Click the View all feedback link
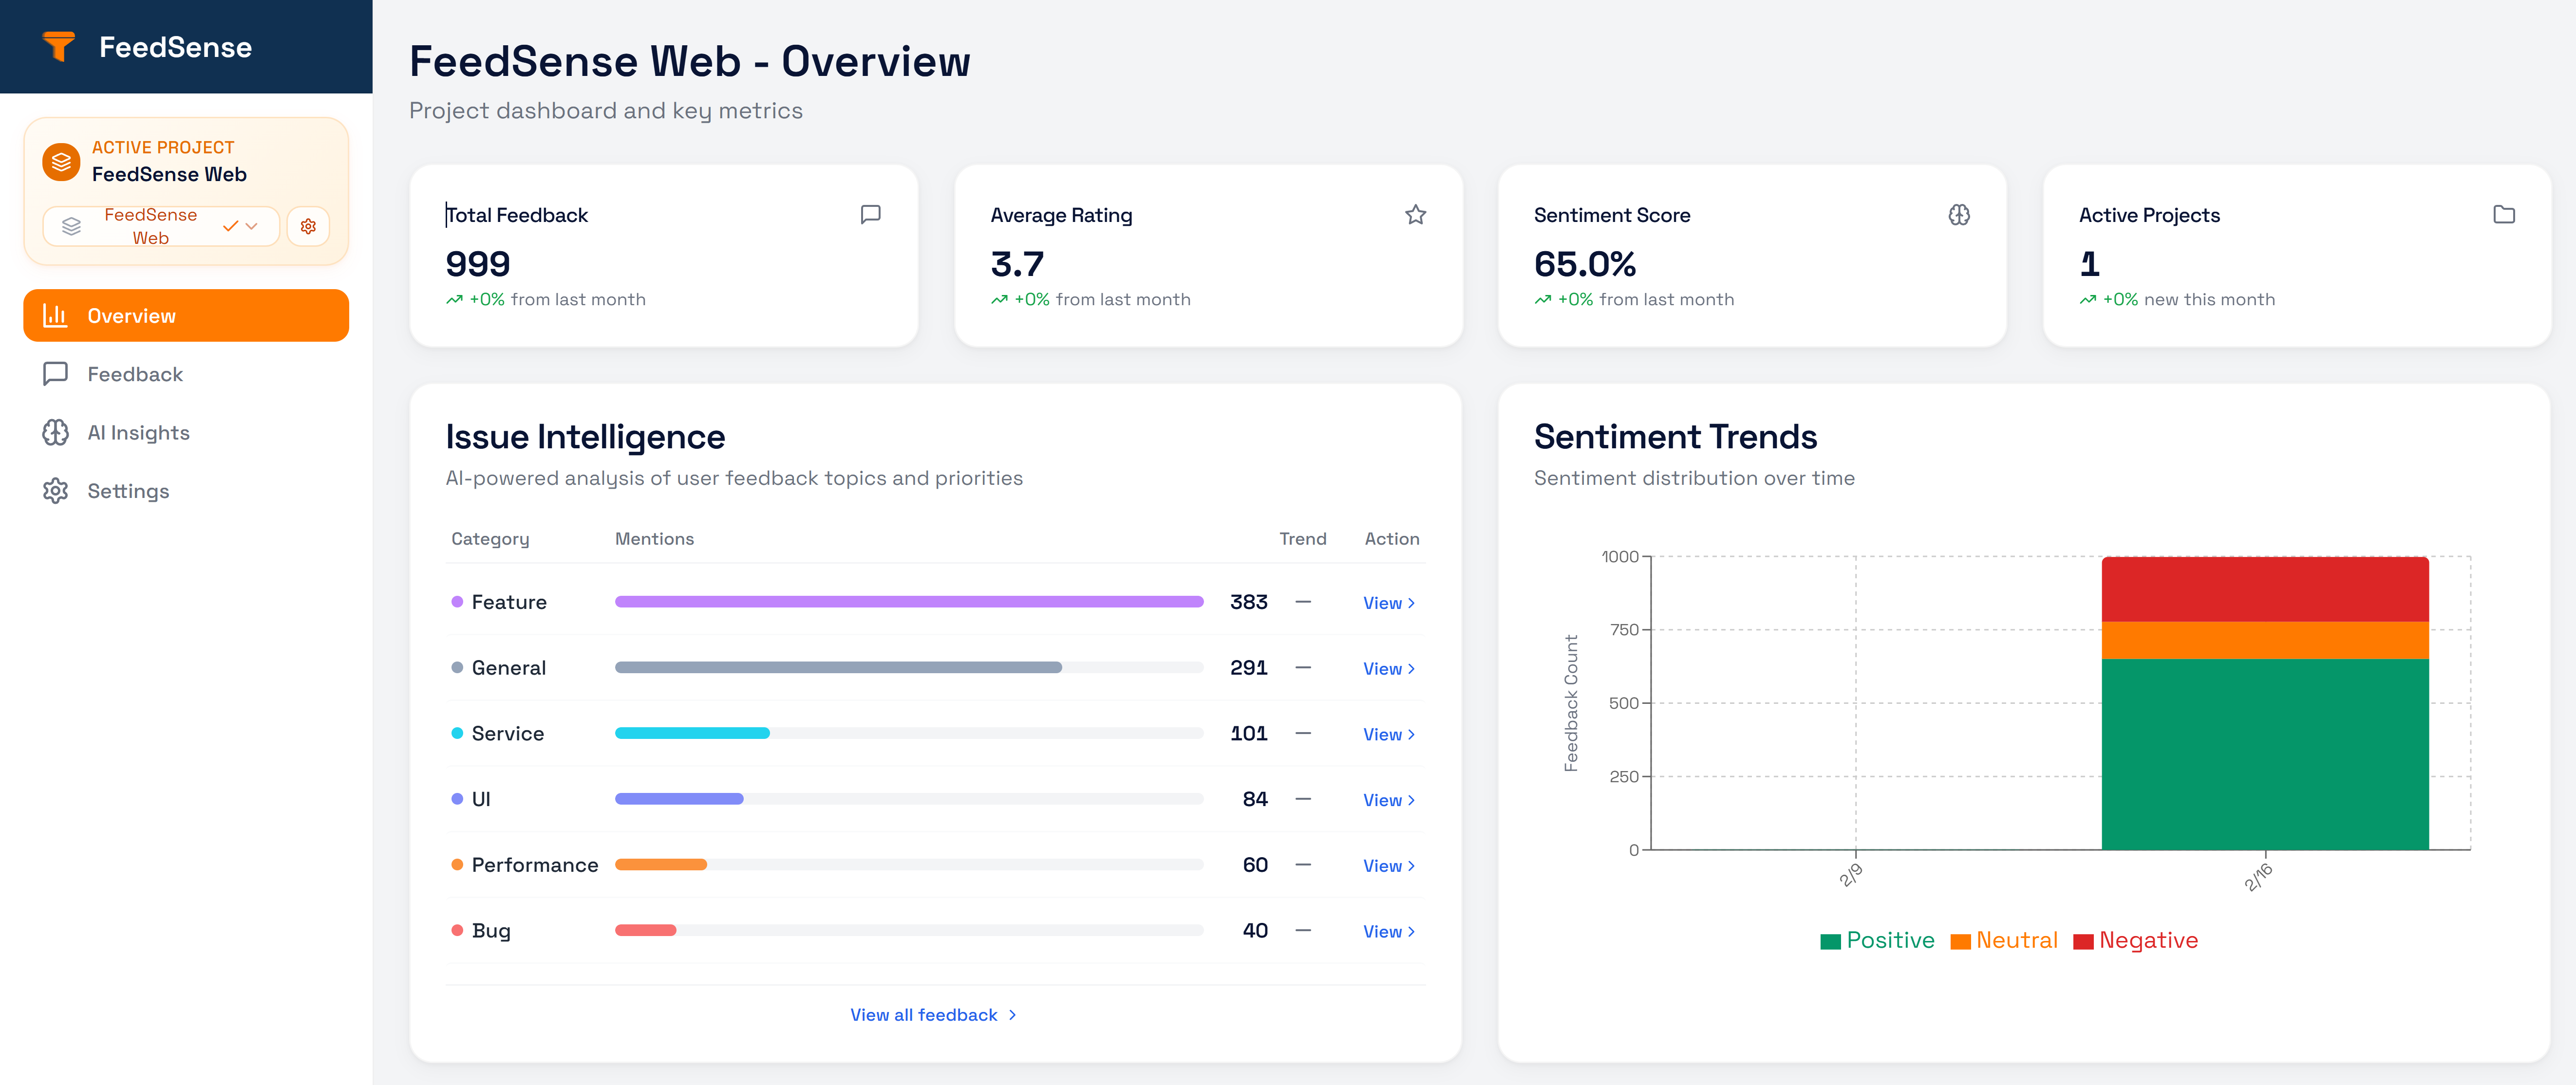Viewport: 2576px width, 1085px height. (x=932, y=1014)
